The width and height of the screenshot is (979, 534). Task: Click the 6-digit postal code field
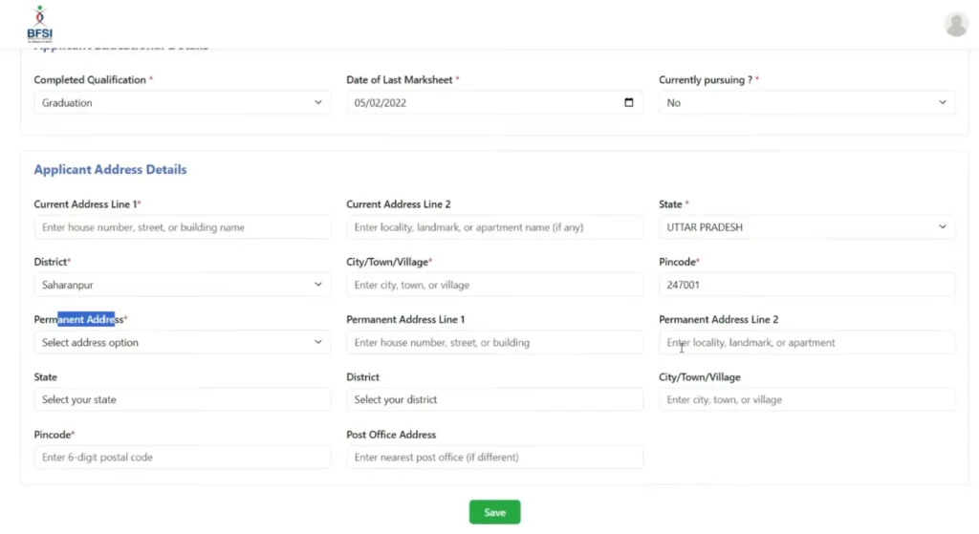[182, 457]
